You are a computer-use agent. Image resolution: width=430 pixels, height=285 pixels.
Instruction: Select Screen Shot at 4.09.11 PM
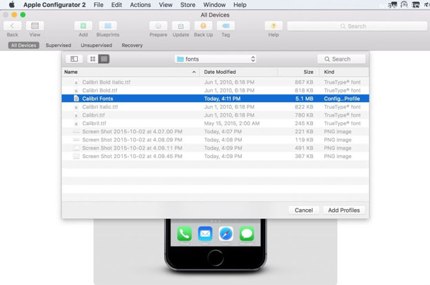click(x=215, y=148)
